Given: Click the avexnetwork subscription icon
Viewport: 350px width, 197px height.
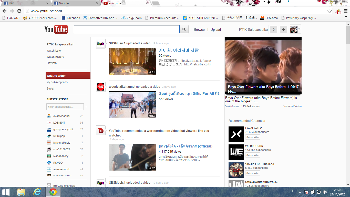Looking at the screenshot, I should tap(49, 169).
